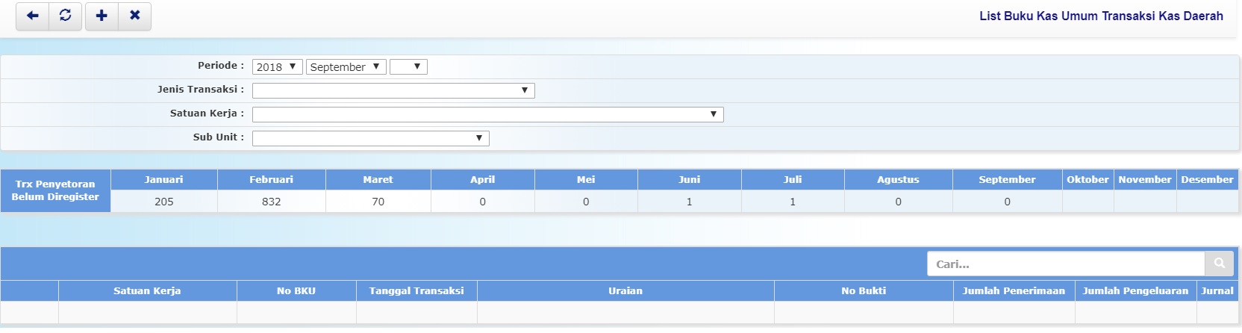Click into the Cari search field
This screenshot has height=333, width=1242.
pos(1066,264)
